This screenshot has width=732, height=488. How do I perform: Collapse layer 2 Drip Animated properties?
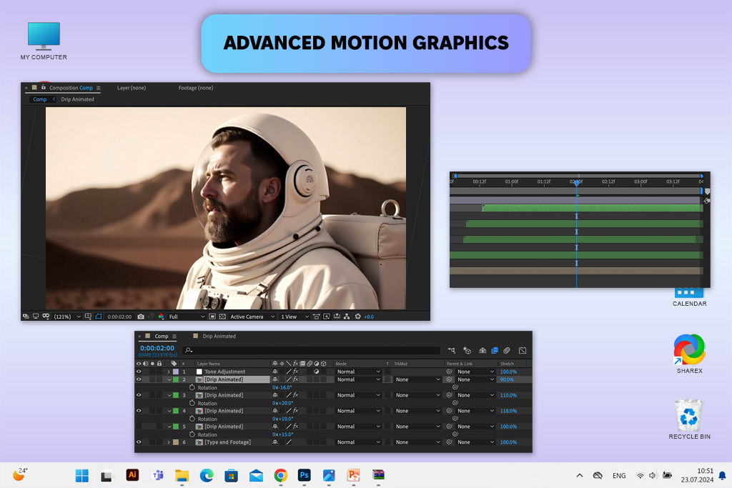pos(169,380)
